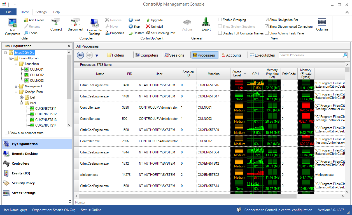The width and height of the screenshot is (352, 215).
Task: Uninstall the ControlUp Agent
Action: point(154,27)
